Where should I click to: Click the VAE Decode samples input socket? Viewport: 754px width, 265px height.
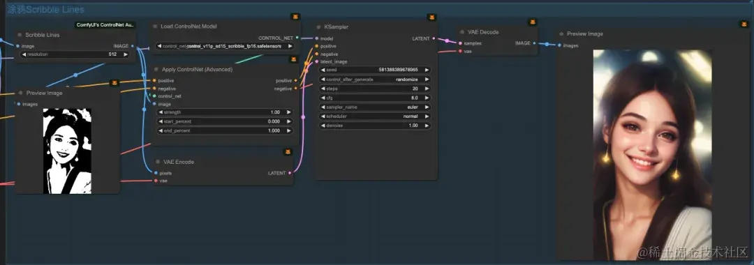pyautogui.click(x=460, y=43)
